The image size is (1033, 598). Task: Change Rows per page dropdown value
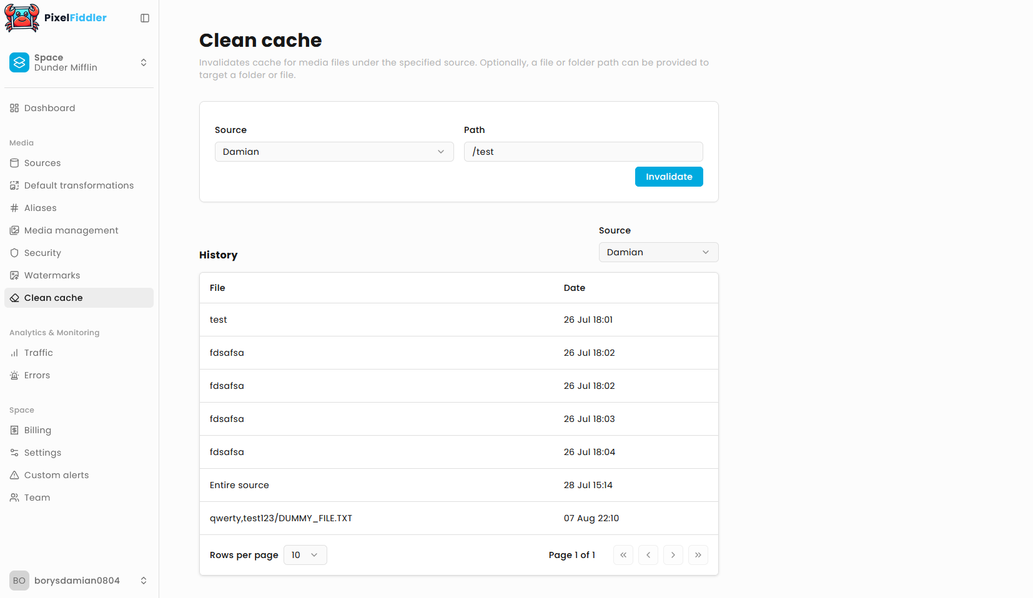[305, 555]
